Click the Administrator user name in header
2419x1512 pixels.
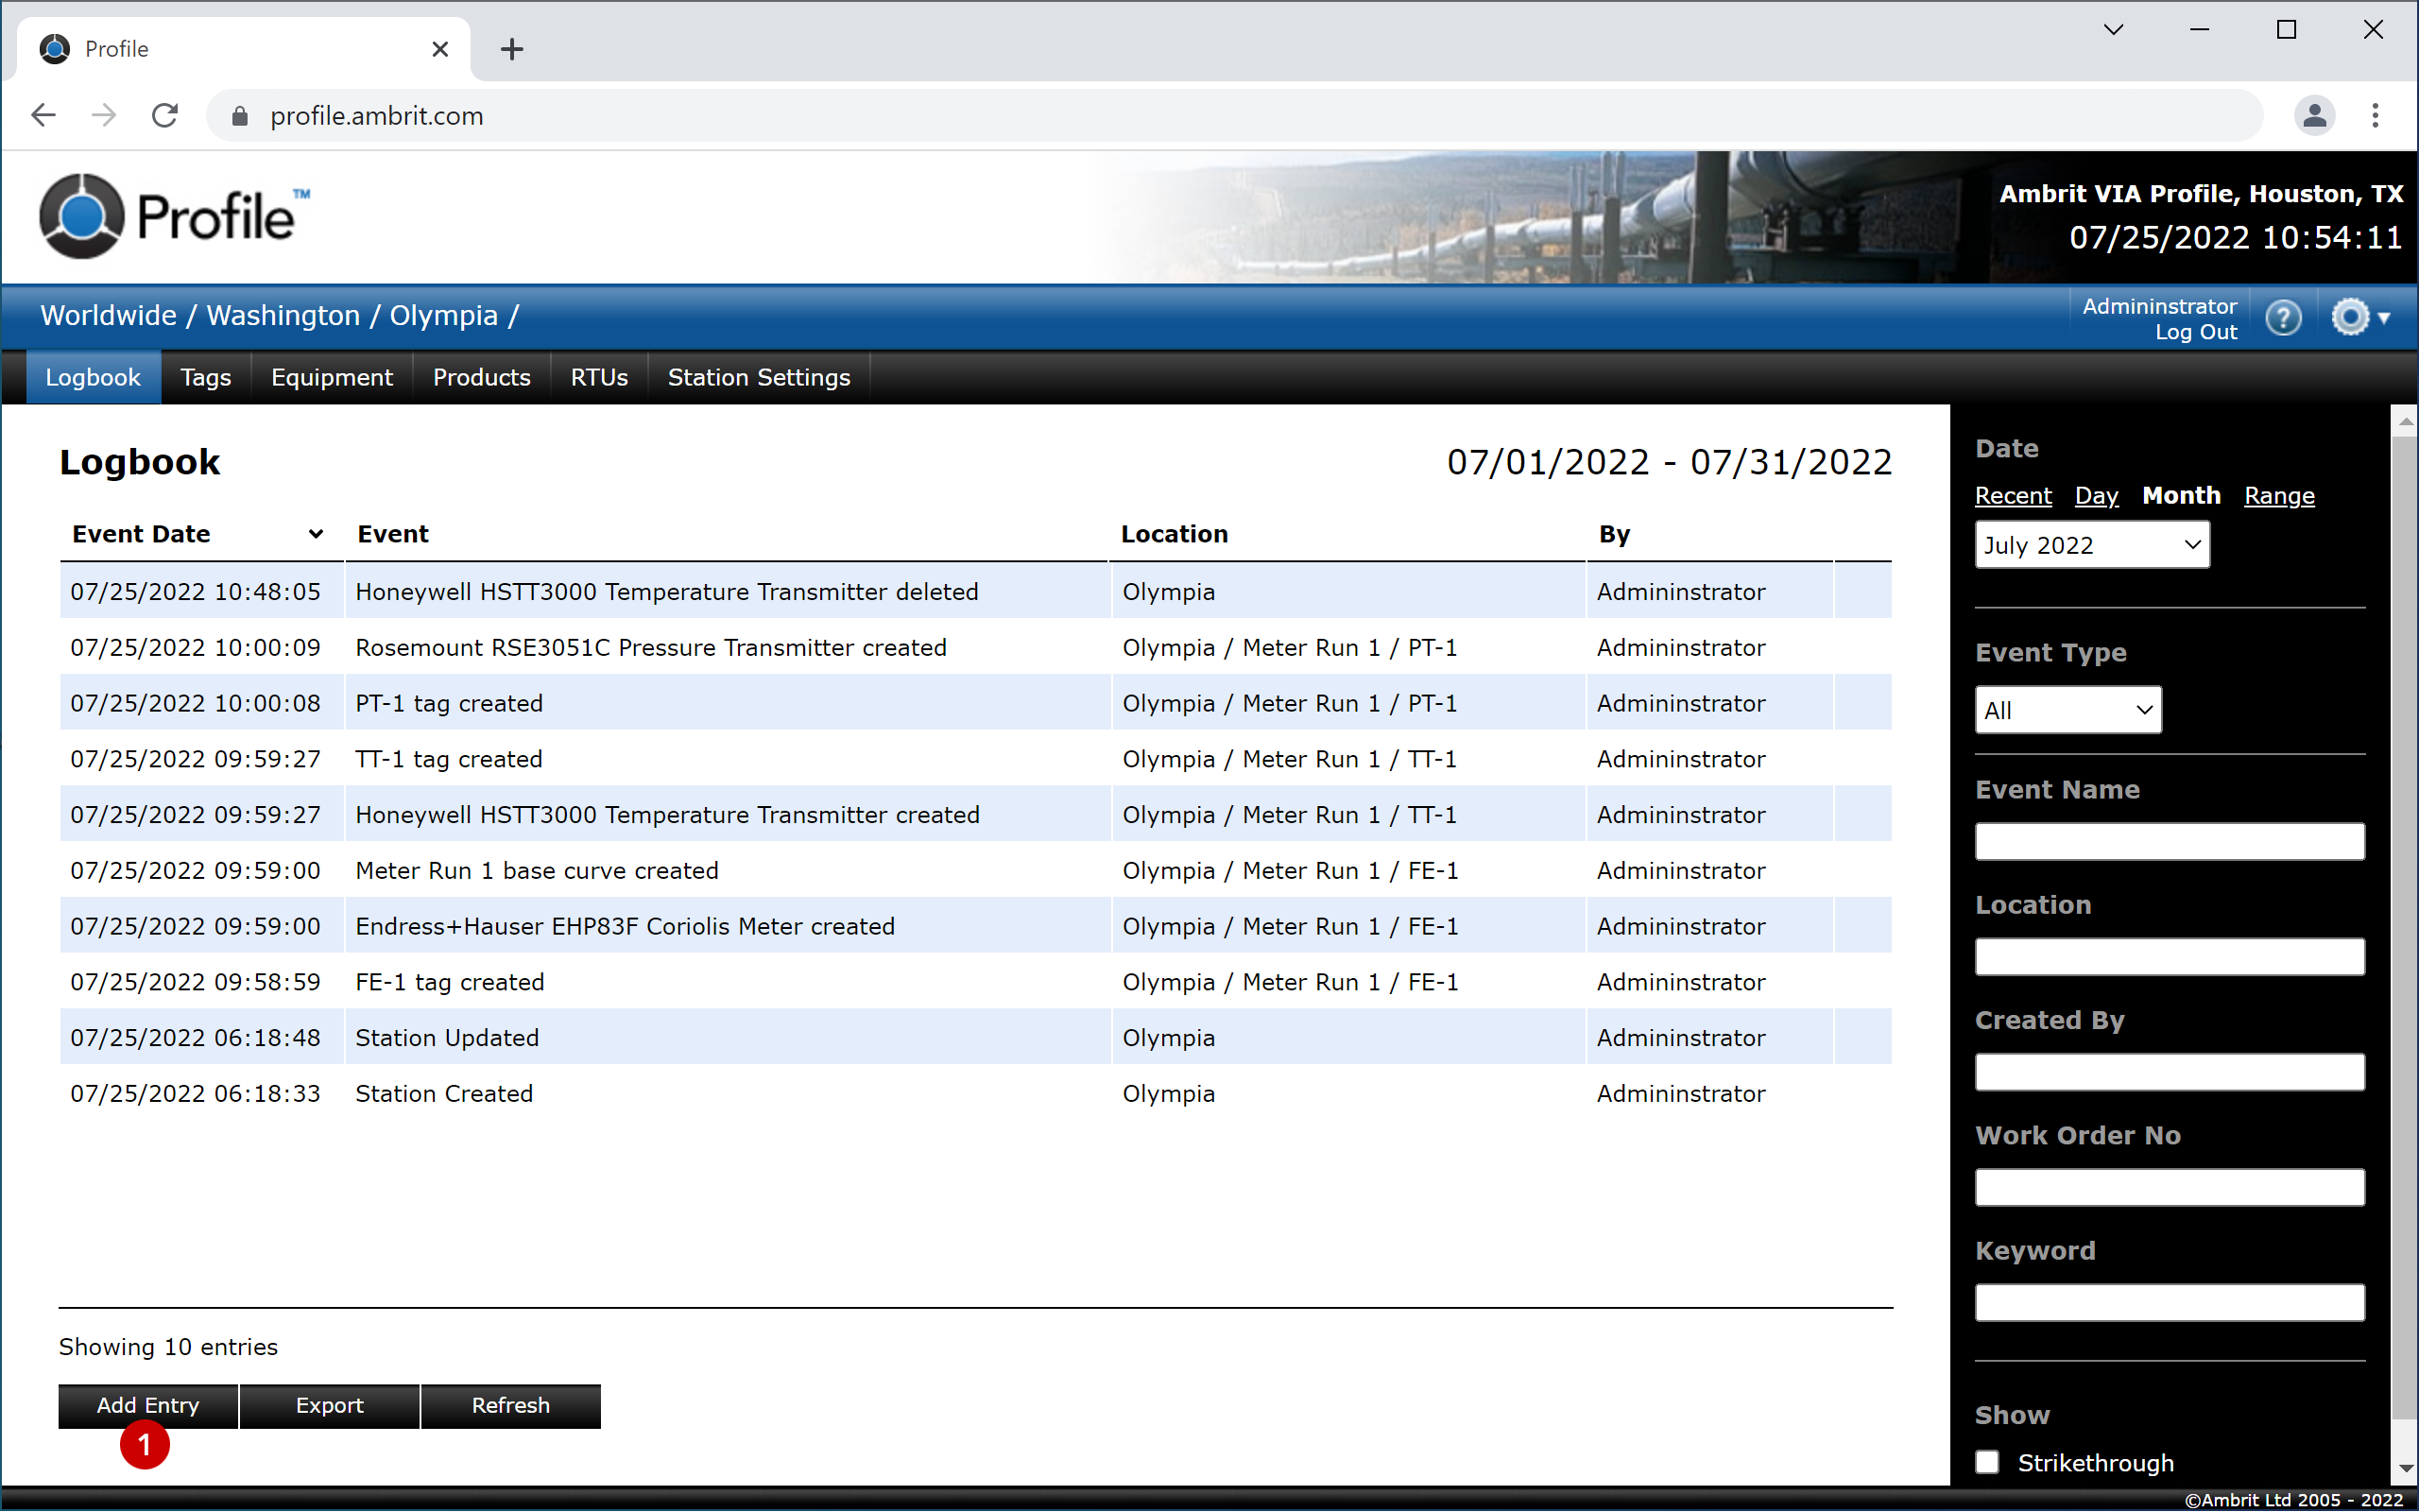[2159, 306]
